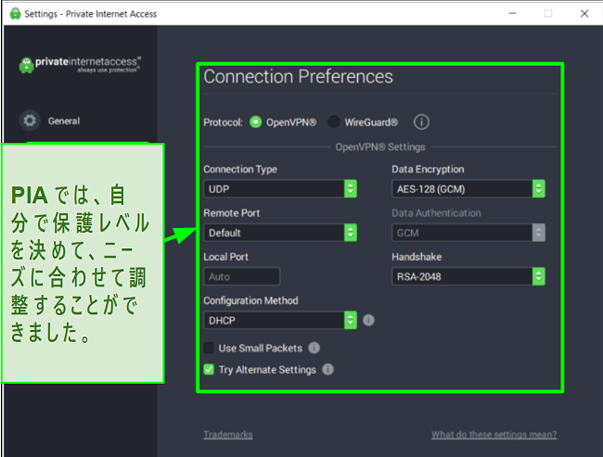Click the Connection Preferences heading
Image resolution: width=603 pixels, height=457 pixels.
(x=298, y=77)
